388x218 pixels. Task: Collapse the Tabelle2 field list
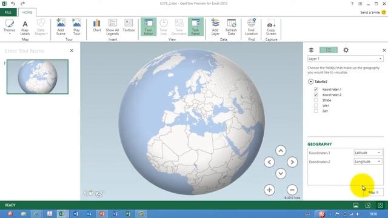310,82
